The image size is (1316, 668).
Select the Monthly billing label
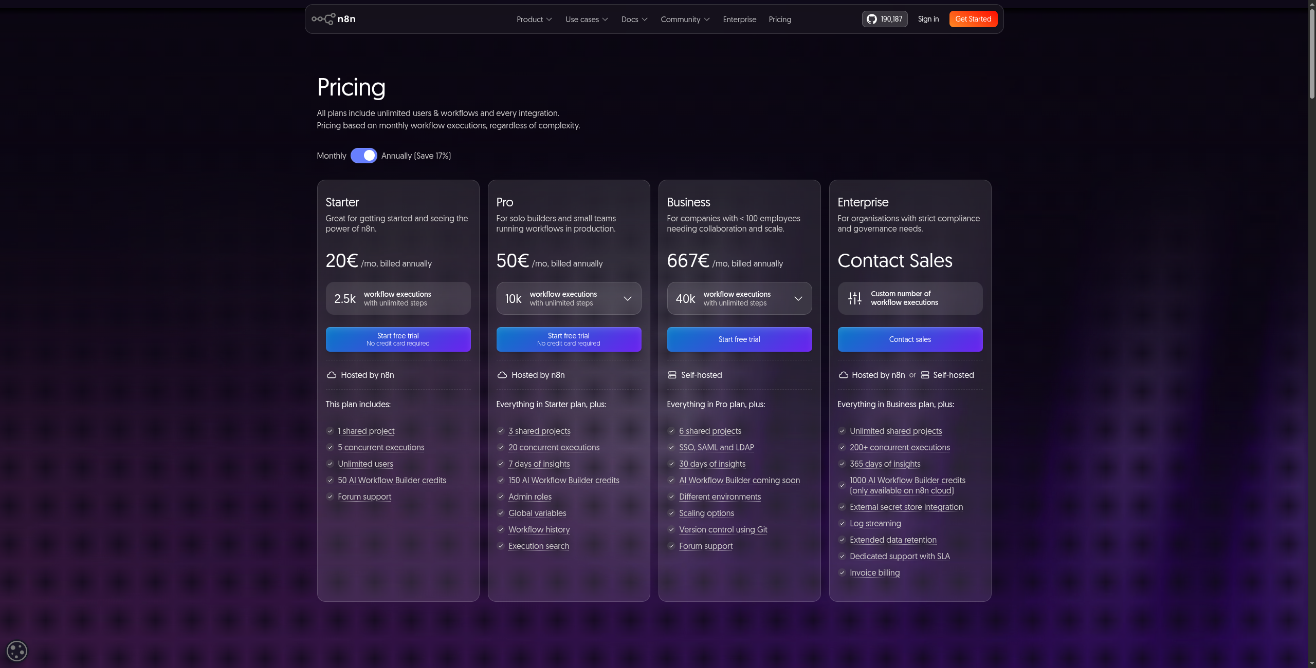point(332,156)
